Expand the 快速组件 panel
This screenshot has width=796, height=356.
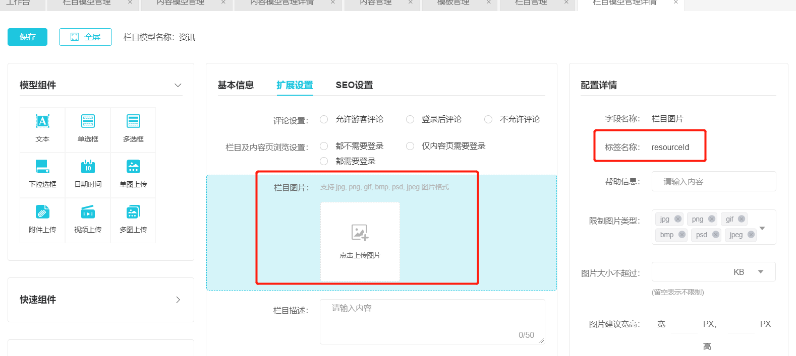click(178, 300)
